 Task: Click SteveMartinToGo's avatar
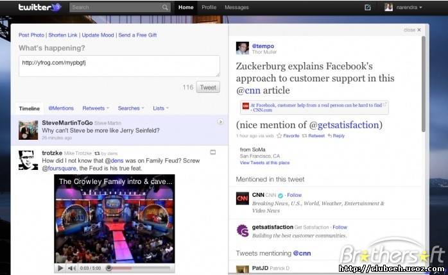(28, 129)
